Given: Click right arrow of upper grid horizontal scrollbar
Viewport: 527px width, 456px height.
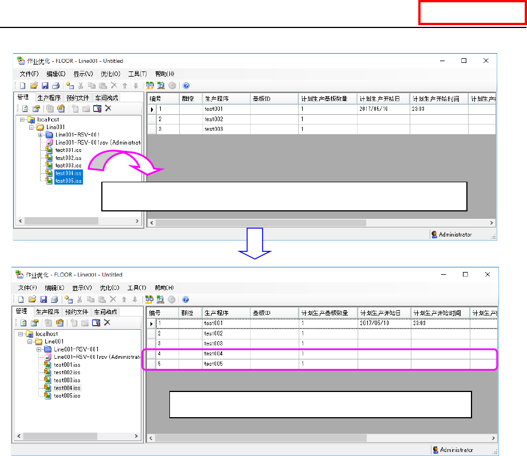Looking at the screenshot, I should [492, 223].
